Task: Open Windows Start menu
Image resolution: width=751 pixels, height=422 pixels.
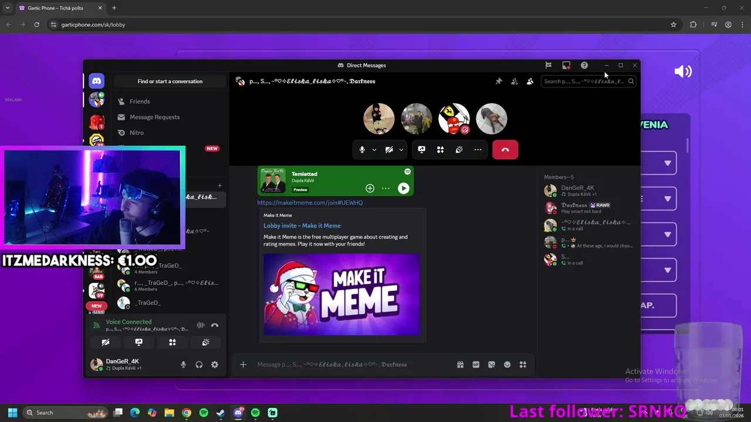Action: (x=12, y=413)
